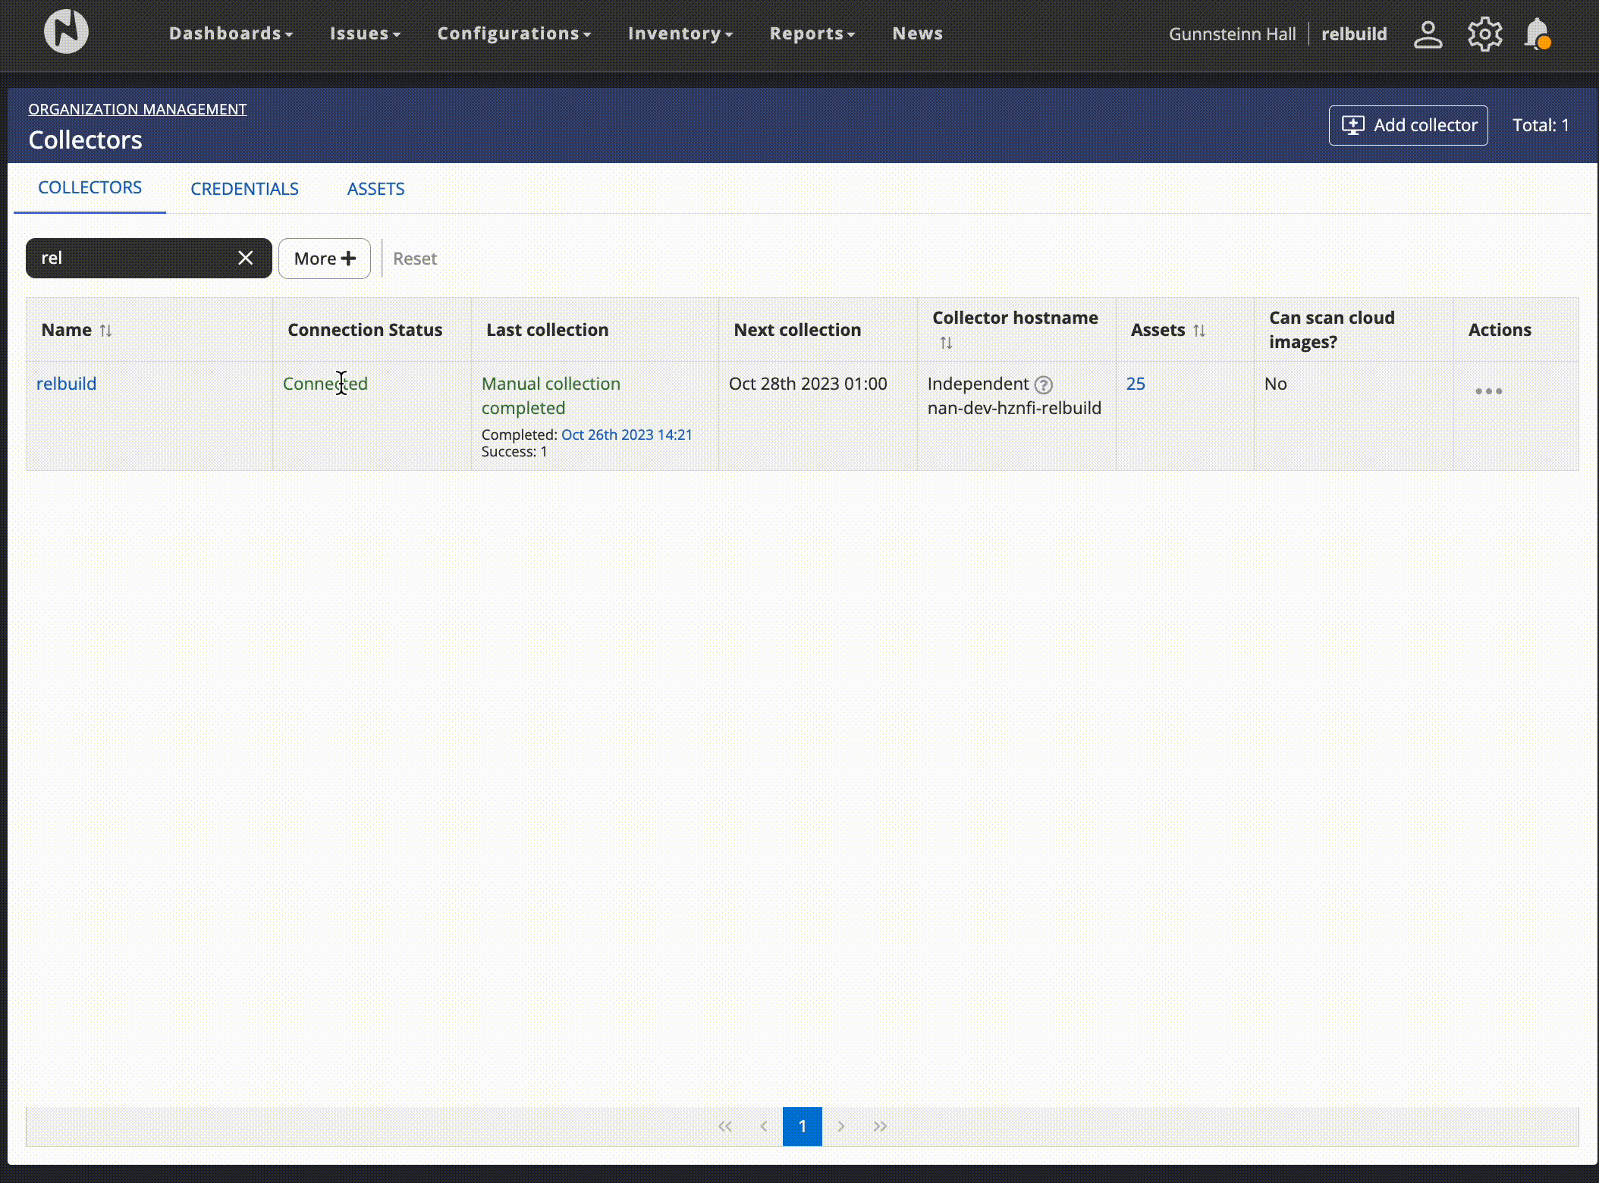Switch to the Assets tab

point(375,189)
